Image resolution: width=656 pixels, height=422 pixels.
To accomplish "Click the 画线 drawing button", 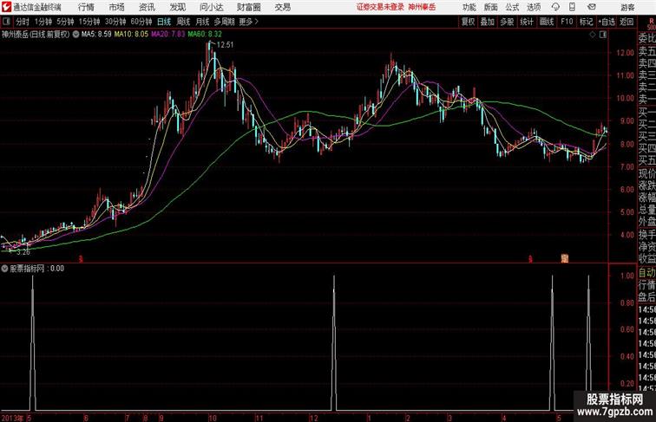I will point(547,22).
